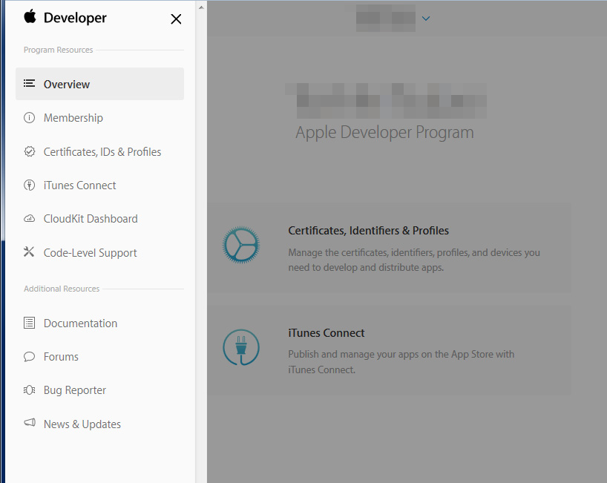
Task: Click the gear icon for Certificates, Identifiers & Profiles
Action: click(x=240, y=245)
